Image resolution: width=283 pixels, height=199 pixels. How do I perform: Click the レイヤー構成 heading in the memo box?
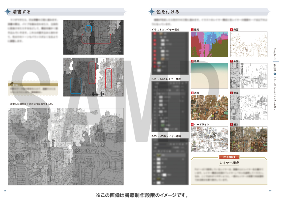(x=229, y=163)
